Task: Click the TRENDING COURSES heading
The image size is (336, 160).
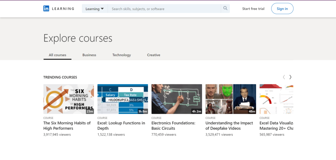Action: coord(60,77)
